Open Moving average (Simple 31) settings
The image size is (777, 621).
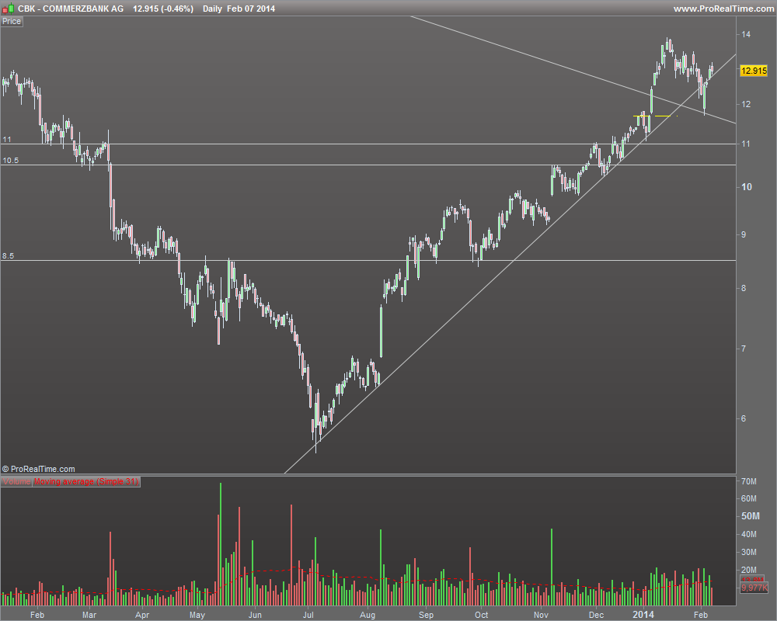click(x=86, y=481)
